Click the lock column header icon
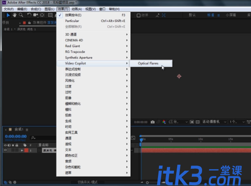 click(16, 145)
